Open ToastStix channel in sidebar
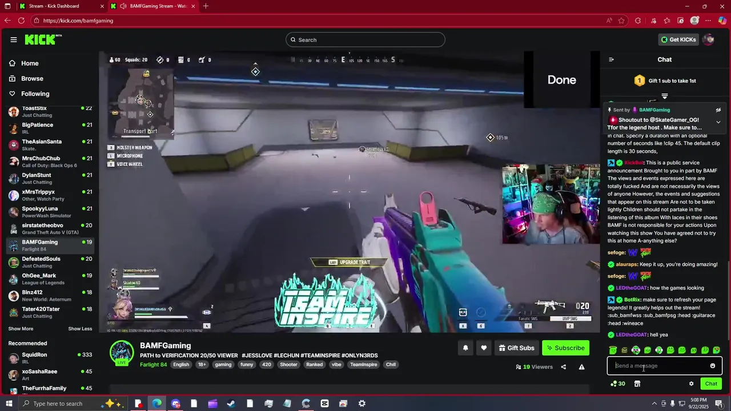731x411 pixels. click(x=50, y=111)
